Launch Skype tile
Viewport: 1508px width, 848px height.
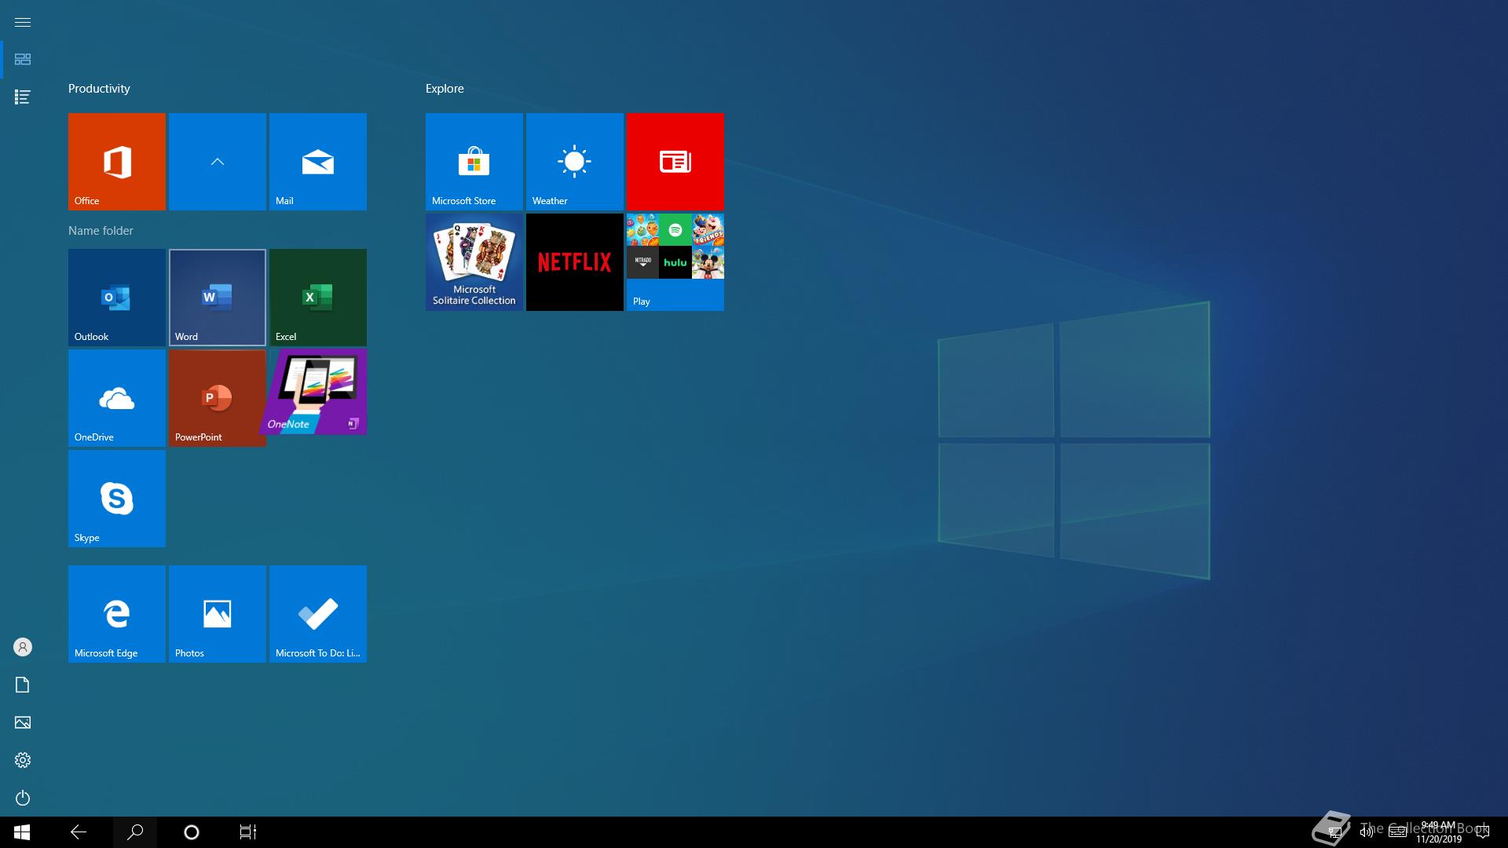tap(117, 499)
